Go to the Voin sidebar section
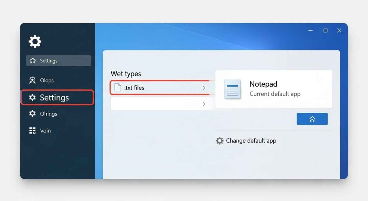 tap(45, 131)
